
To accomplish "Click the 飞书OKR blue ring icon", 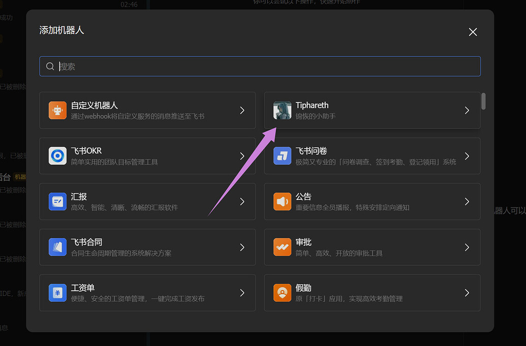I will (57, 156).
